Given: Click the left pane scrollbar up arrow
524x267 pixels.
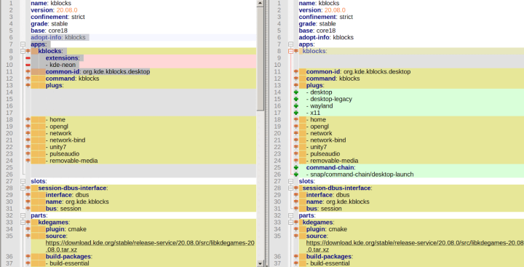Looking at the screenshot, I should (x=261, y=3).
